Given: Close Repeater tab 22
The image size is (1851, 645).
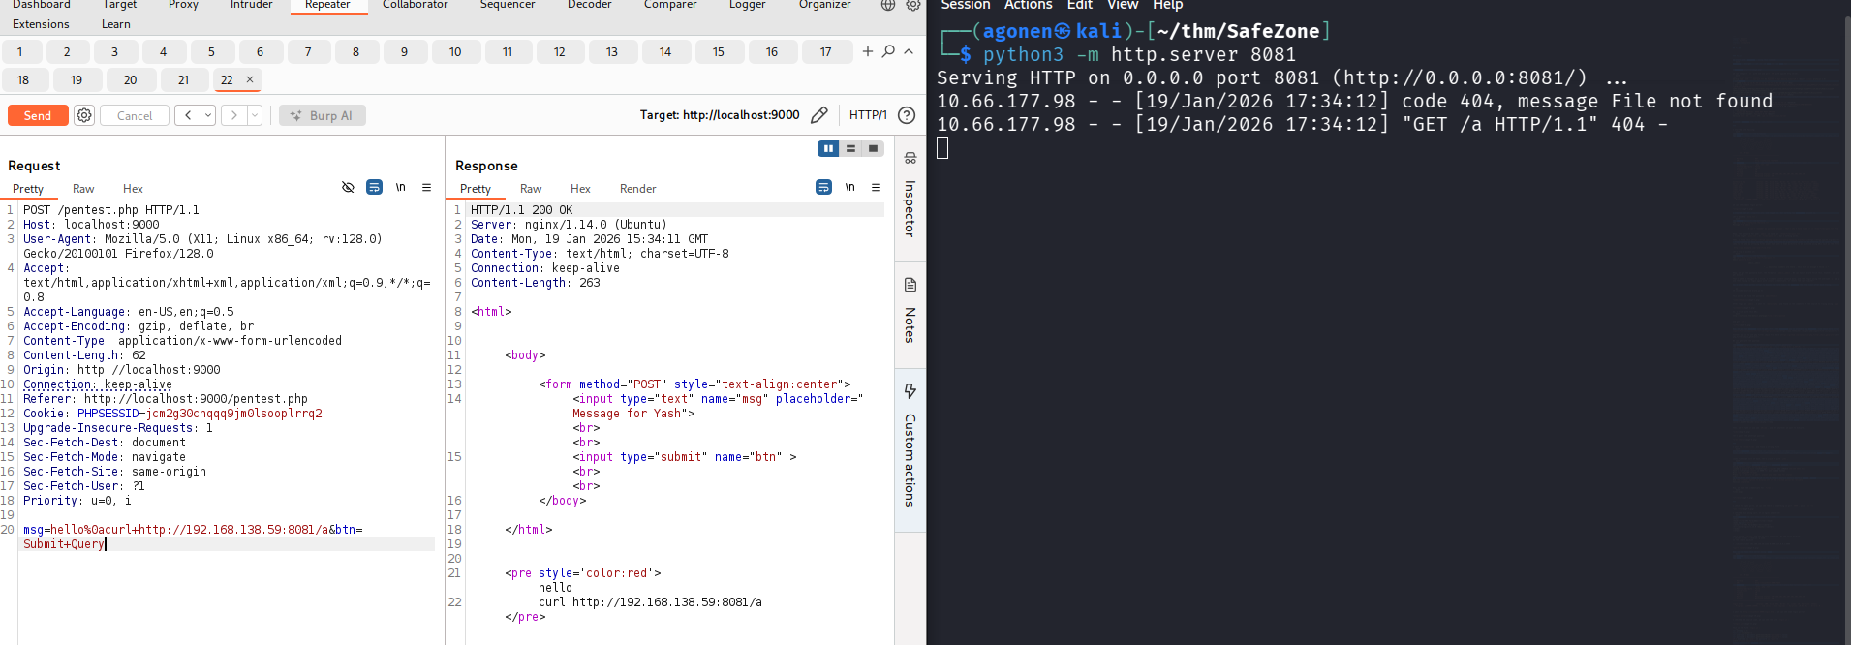Looking at the screenshot, I should point(250,79).
